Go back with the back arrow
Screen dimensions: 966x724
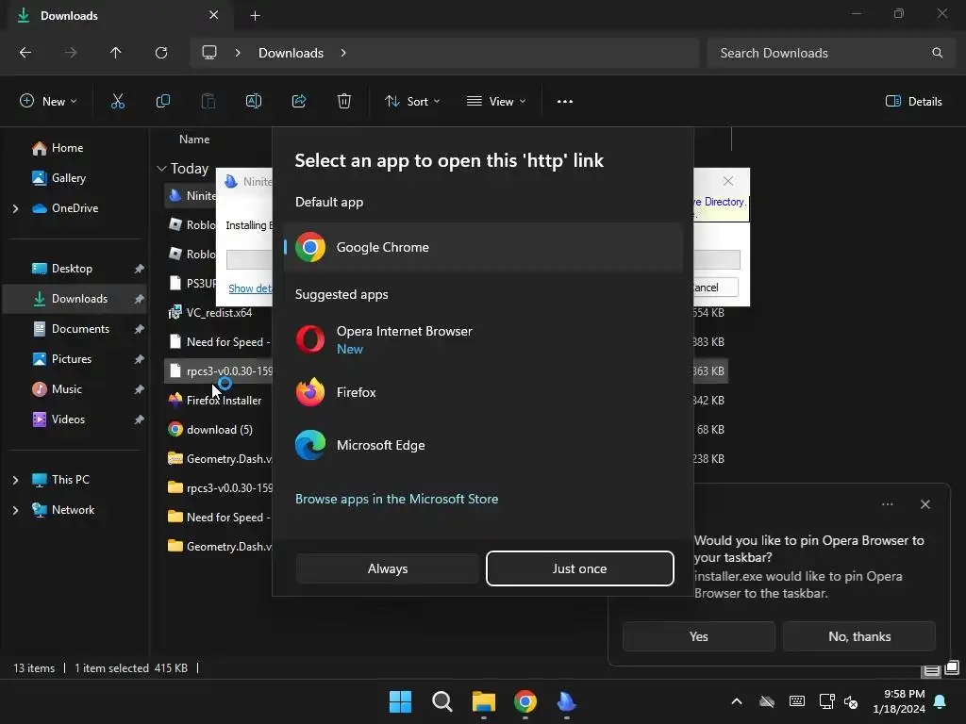pos(25,53)
